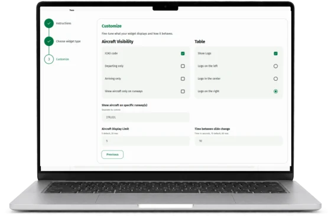
Task: Click the 'Show aircraft on specific runway(s)' label
Action: coord(125,105)
